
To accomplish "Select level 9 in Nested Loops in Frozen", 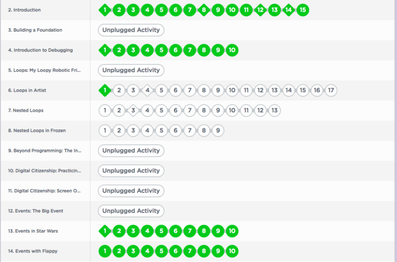I will pyautogui.click(x=218, y=130).
